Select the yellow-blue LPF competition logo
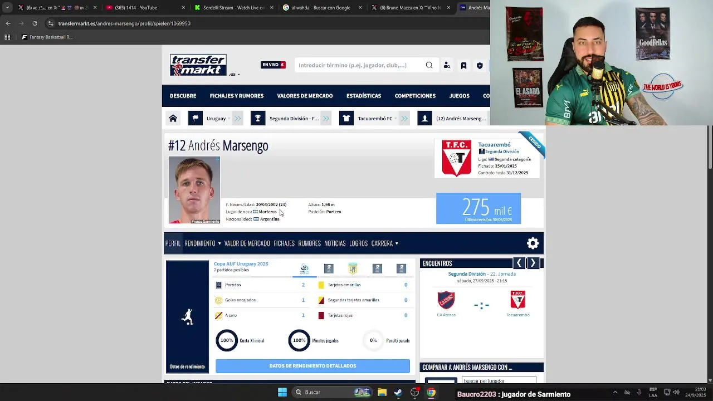 pyautogui.click(x=353, y=269)
